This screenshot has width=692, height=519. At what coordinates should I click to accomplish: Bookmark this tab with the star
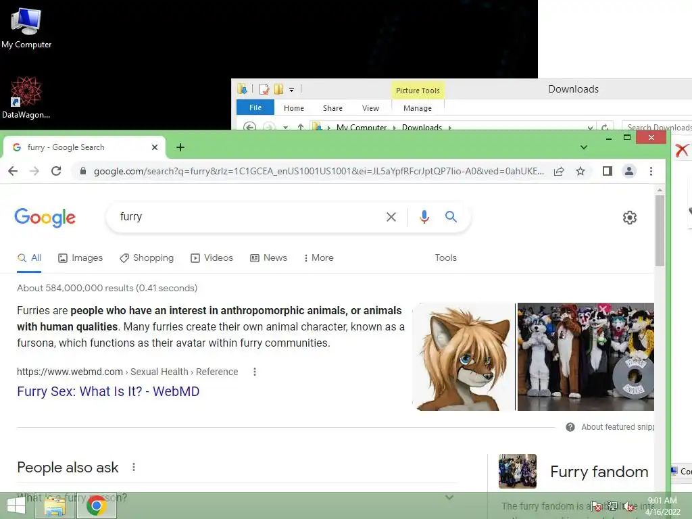pyautogui.click(x=580, y=171)
